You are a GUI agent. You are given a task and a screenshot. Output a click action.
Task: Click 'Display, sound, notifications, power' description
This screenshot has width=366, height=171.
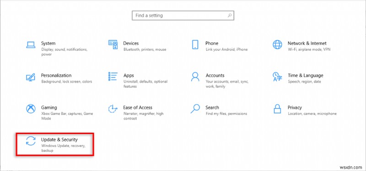64,52
